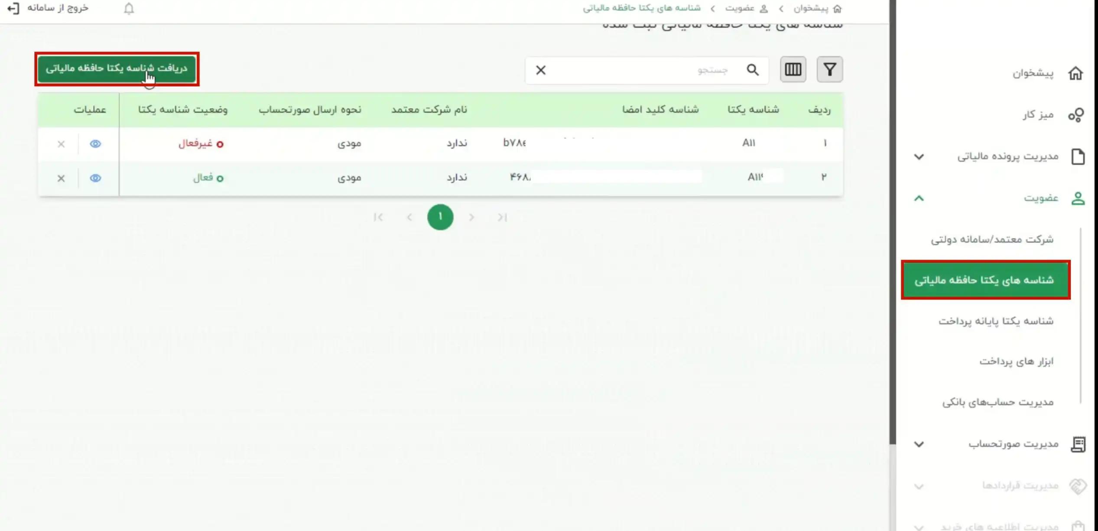Click the notification bell icon

coord(129,9)
